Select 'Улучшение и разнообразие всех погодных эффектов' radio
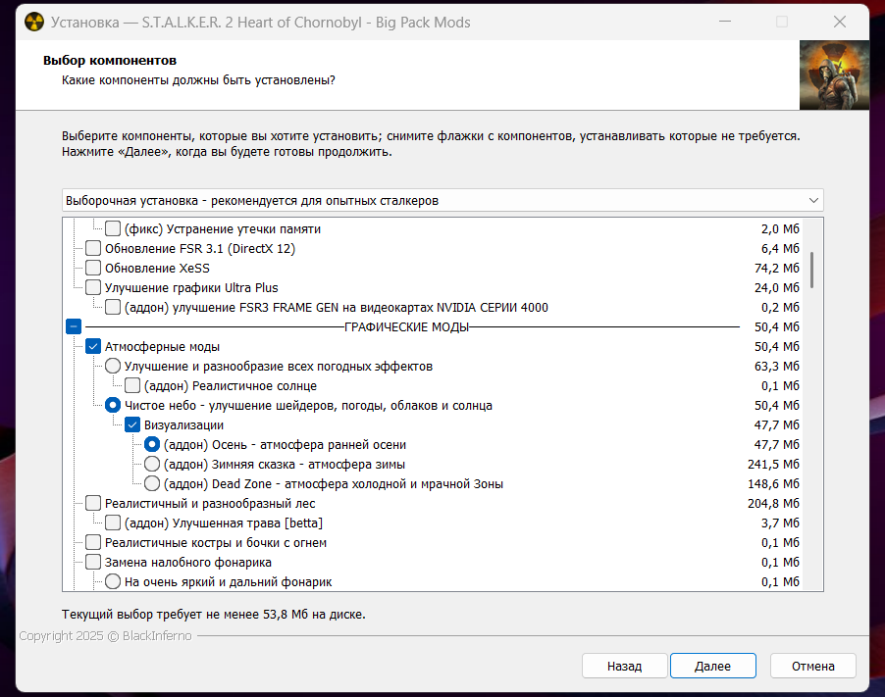This screenshot has height=697, width=885. (113, 366)
